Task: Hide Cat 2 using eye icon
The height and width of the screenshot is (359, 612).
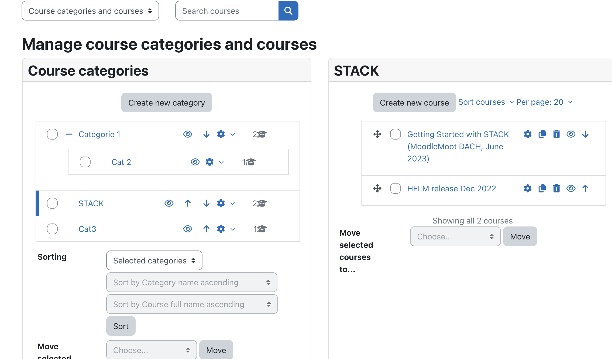Action: pyautogui.click(x=195, y=162)
